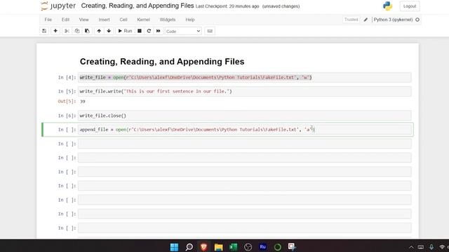This screenshot has height=252, width=449.
Task: Open Brave browser from the taskbar
Action: [203, 247]
